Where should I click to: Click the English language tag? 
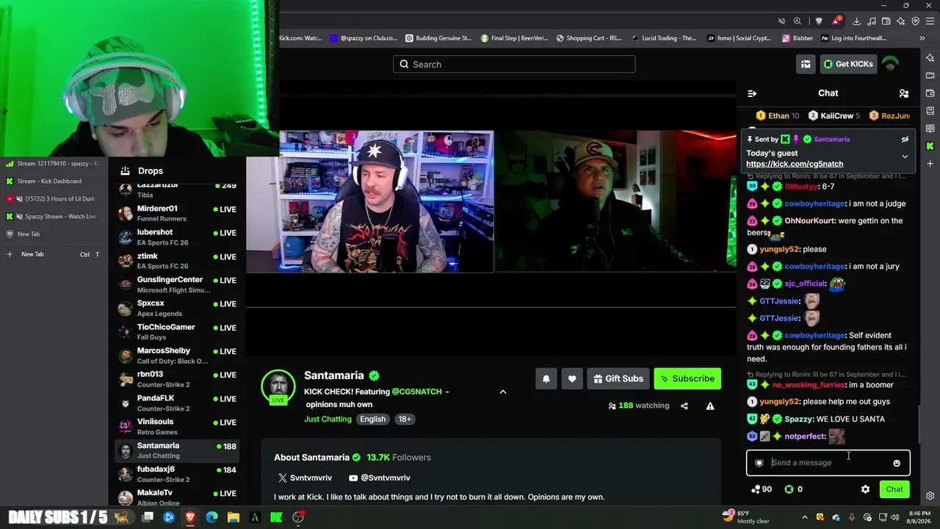(372, 419)
